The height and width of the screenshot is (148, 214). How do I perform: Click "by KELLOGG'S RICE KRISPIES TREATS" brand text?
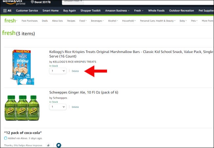click(73, 62)
